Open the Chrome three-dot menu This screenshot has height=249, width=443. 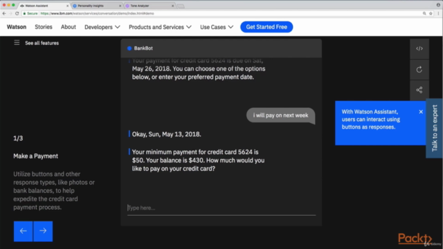pos(438,13)
